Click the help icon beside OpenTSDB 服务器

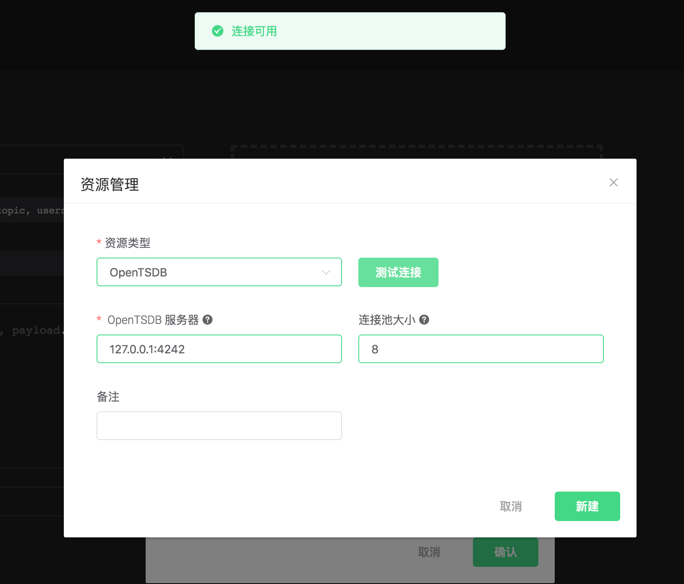tap(207, 320)
